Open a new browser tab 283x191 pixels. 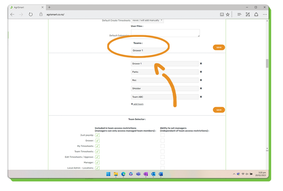(49, 7)
